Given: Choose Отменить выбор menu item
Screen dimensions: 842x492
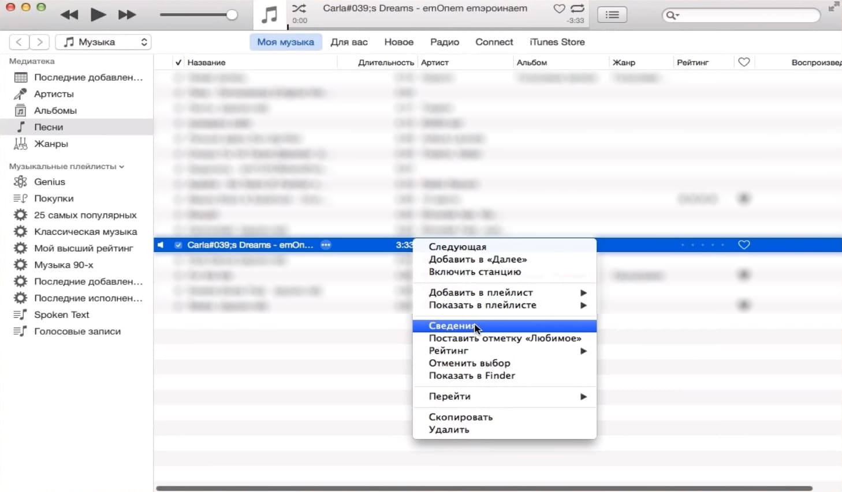Looking at the screenshot, I should point(504,363).
